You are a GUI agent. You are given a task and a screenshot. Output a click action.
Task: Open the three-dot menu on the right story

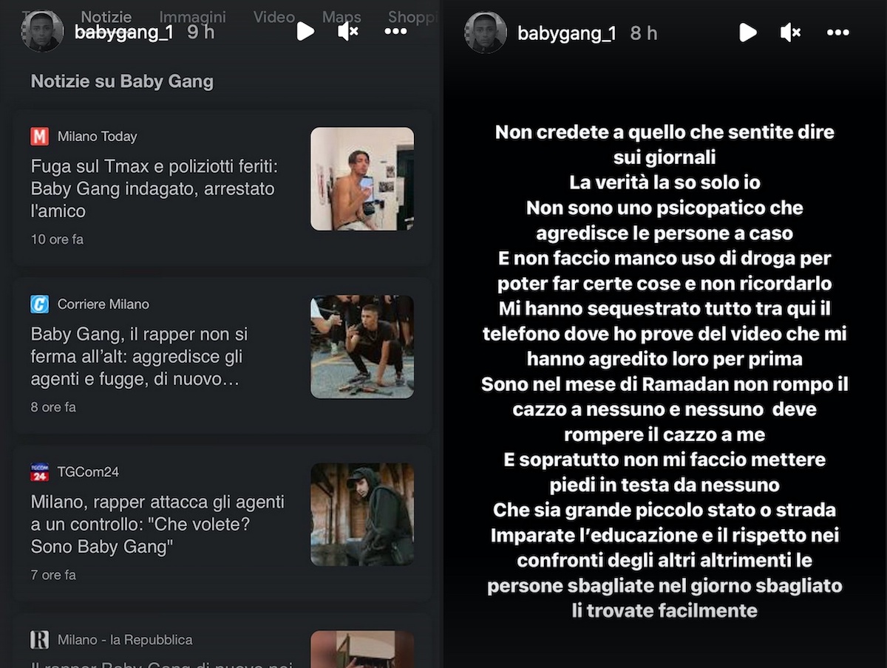click(x=837, y=33)
